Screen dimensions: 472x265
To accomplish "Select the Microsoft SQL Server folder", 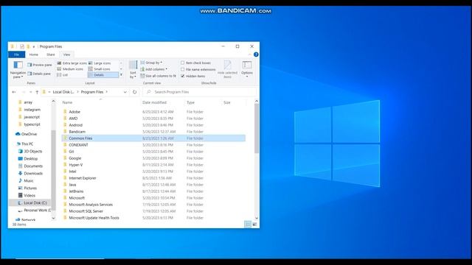I will 86,211.
